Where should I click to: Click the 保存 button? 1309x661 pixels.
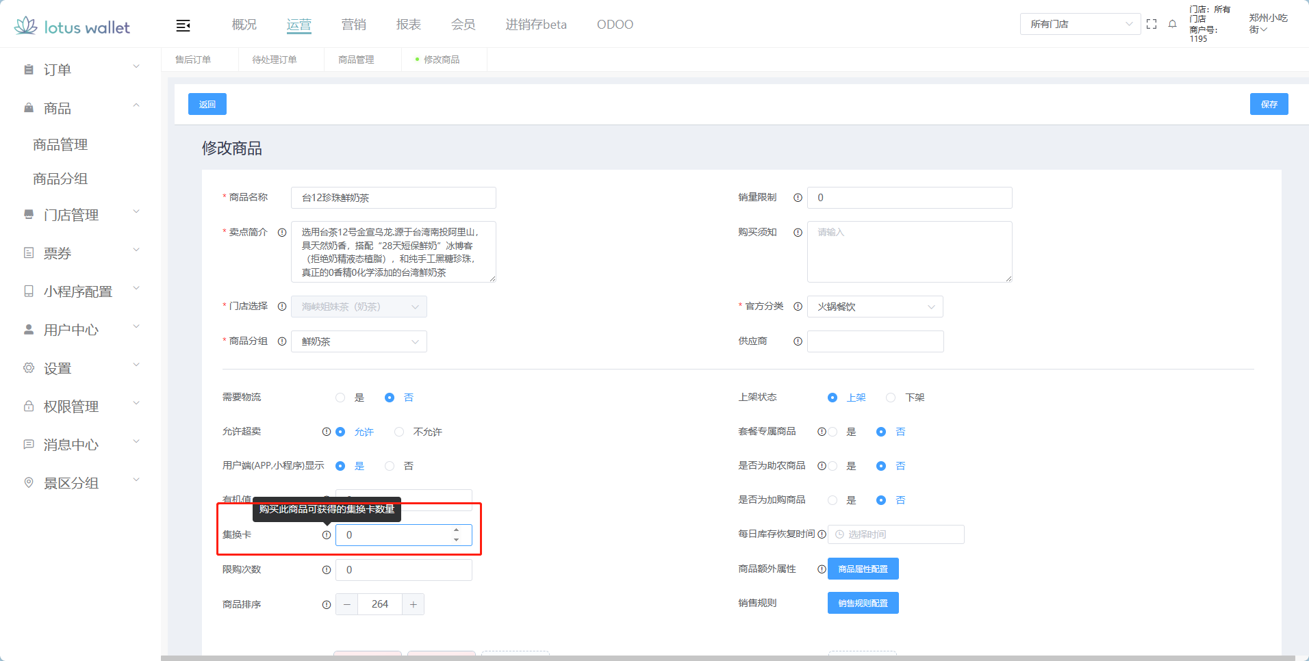[x=1269, y=104]
